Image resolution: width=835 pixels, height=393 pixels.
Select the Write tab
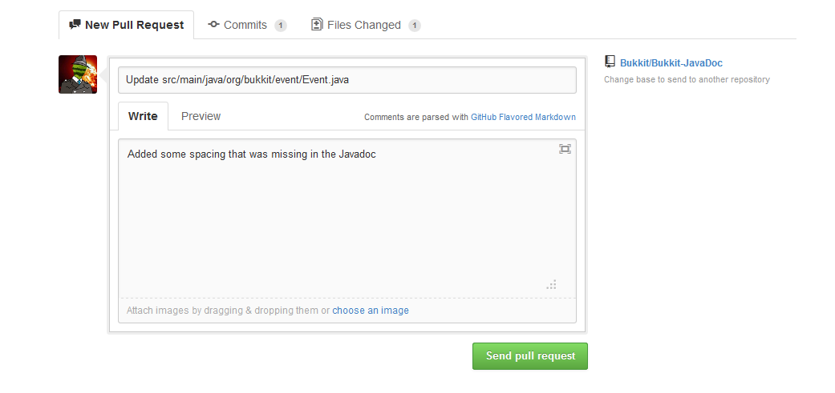143,116
